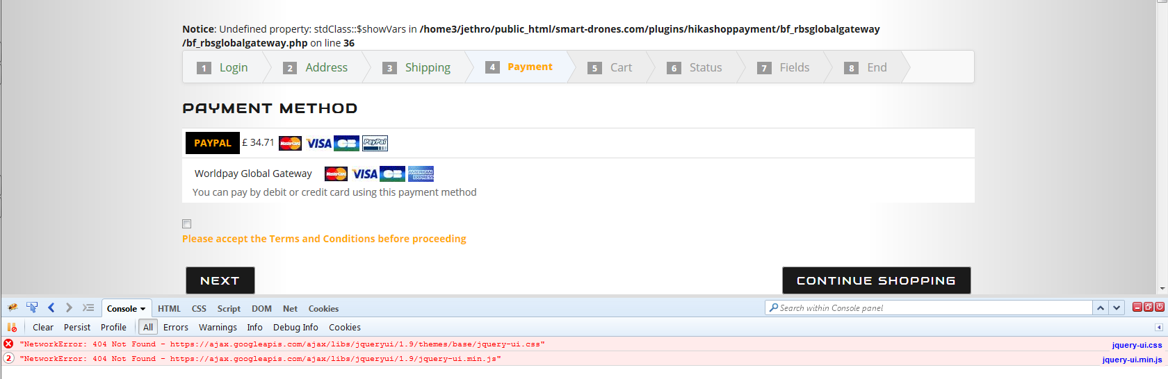Open the jquery-ui.css source link
The image size is (1168, 379).
pos(1137,345)
